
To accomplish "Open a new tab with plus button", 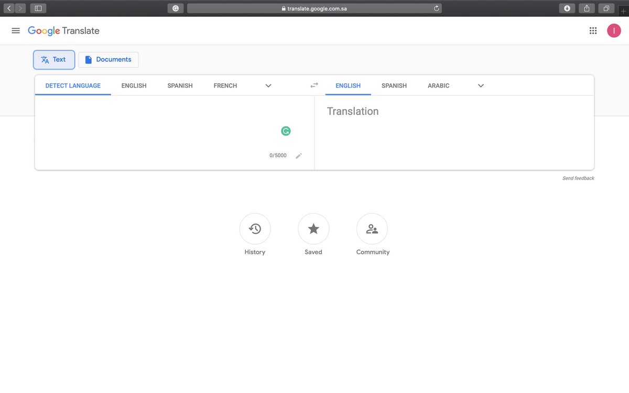I will tap(623, 11).
